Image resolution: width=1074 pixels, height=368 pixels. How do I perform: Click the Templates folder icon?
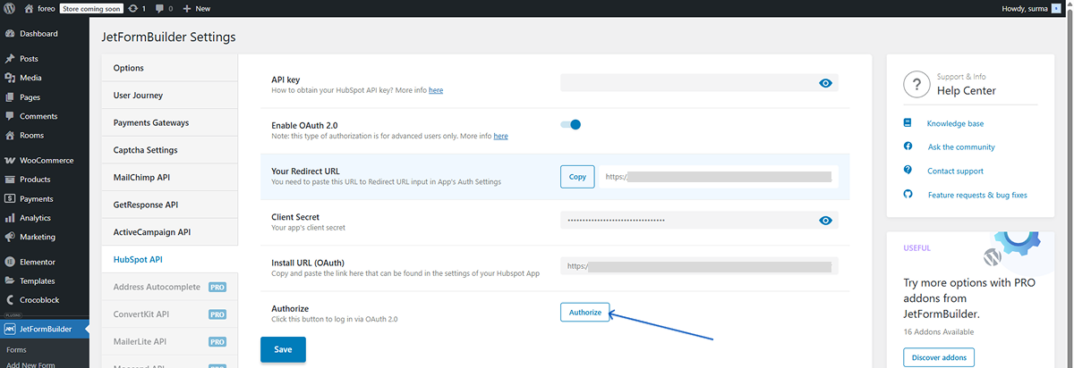pyautogui.click(x=10, y=280)
